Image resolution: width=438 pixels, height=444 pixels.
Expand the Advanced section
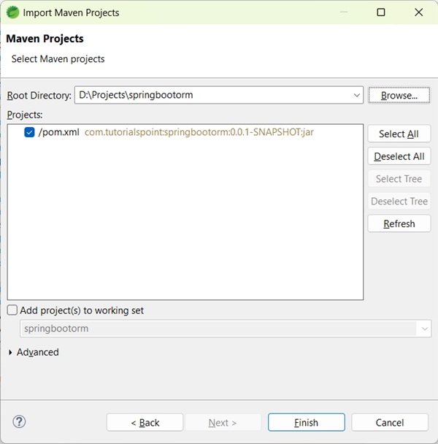point(10,352)
